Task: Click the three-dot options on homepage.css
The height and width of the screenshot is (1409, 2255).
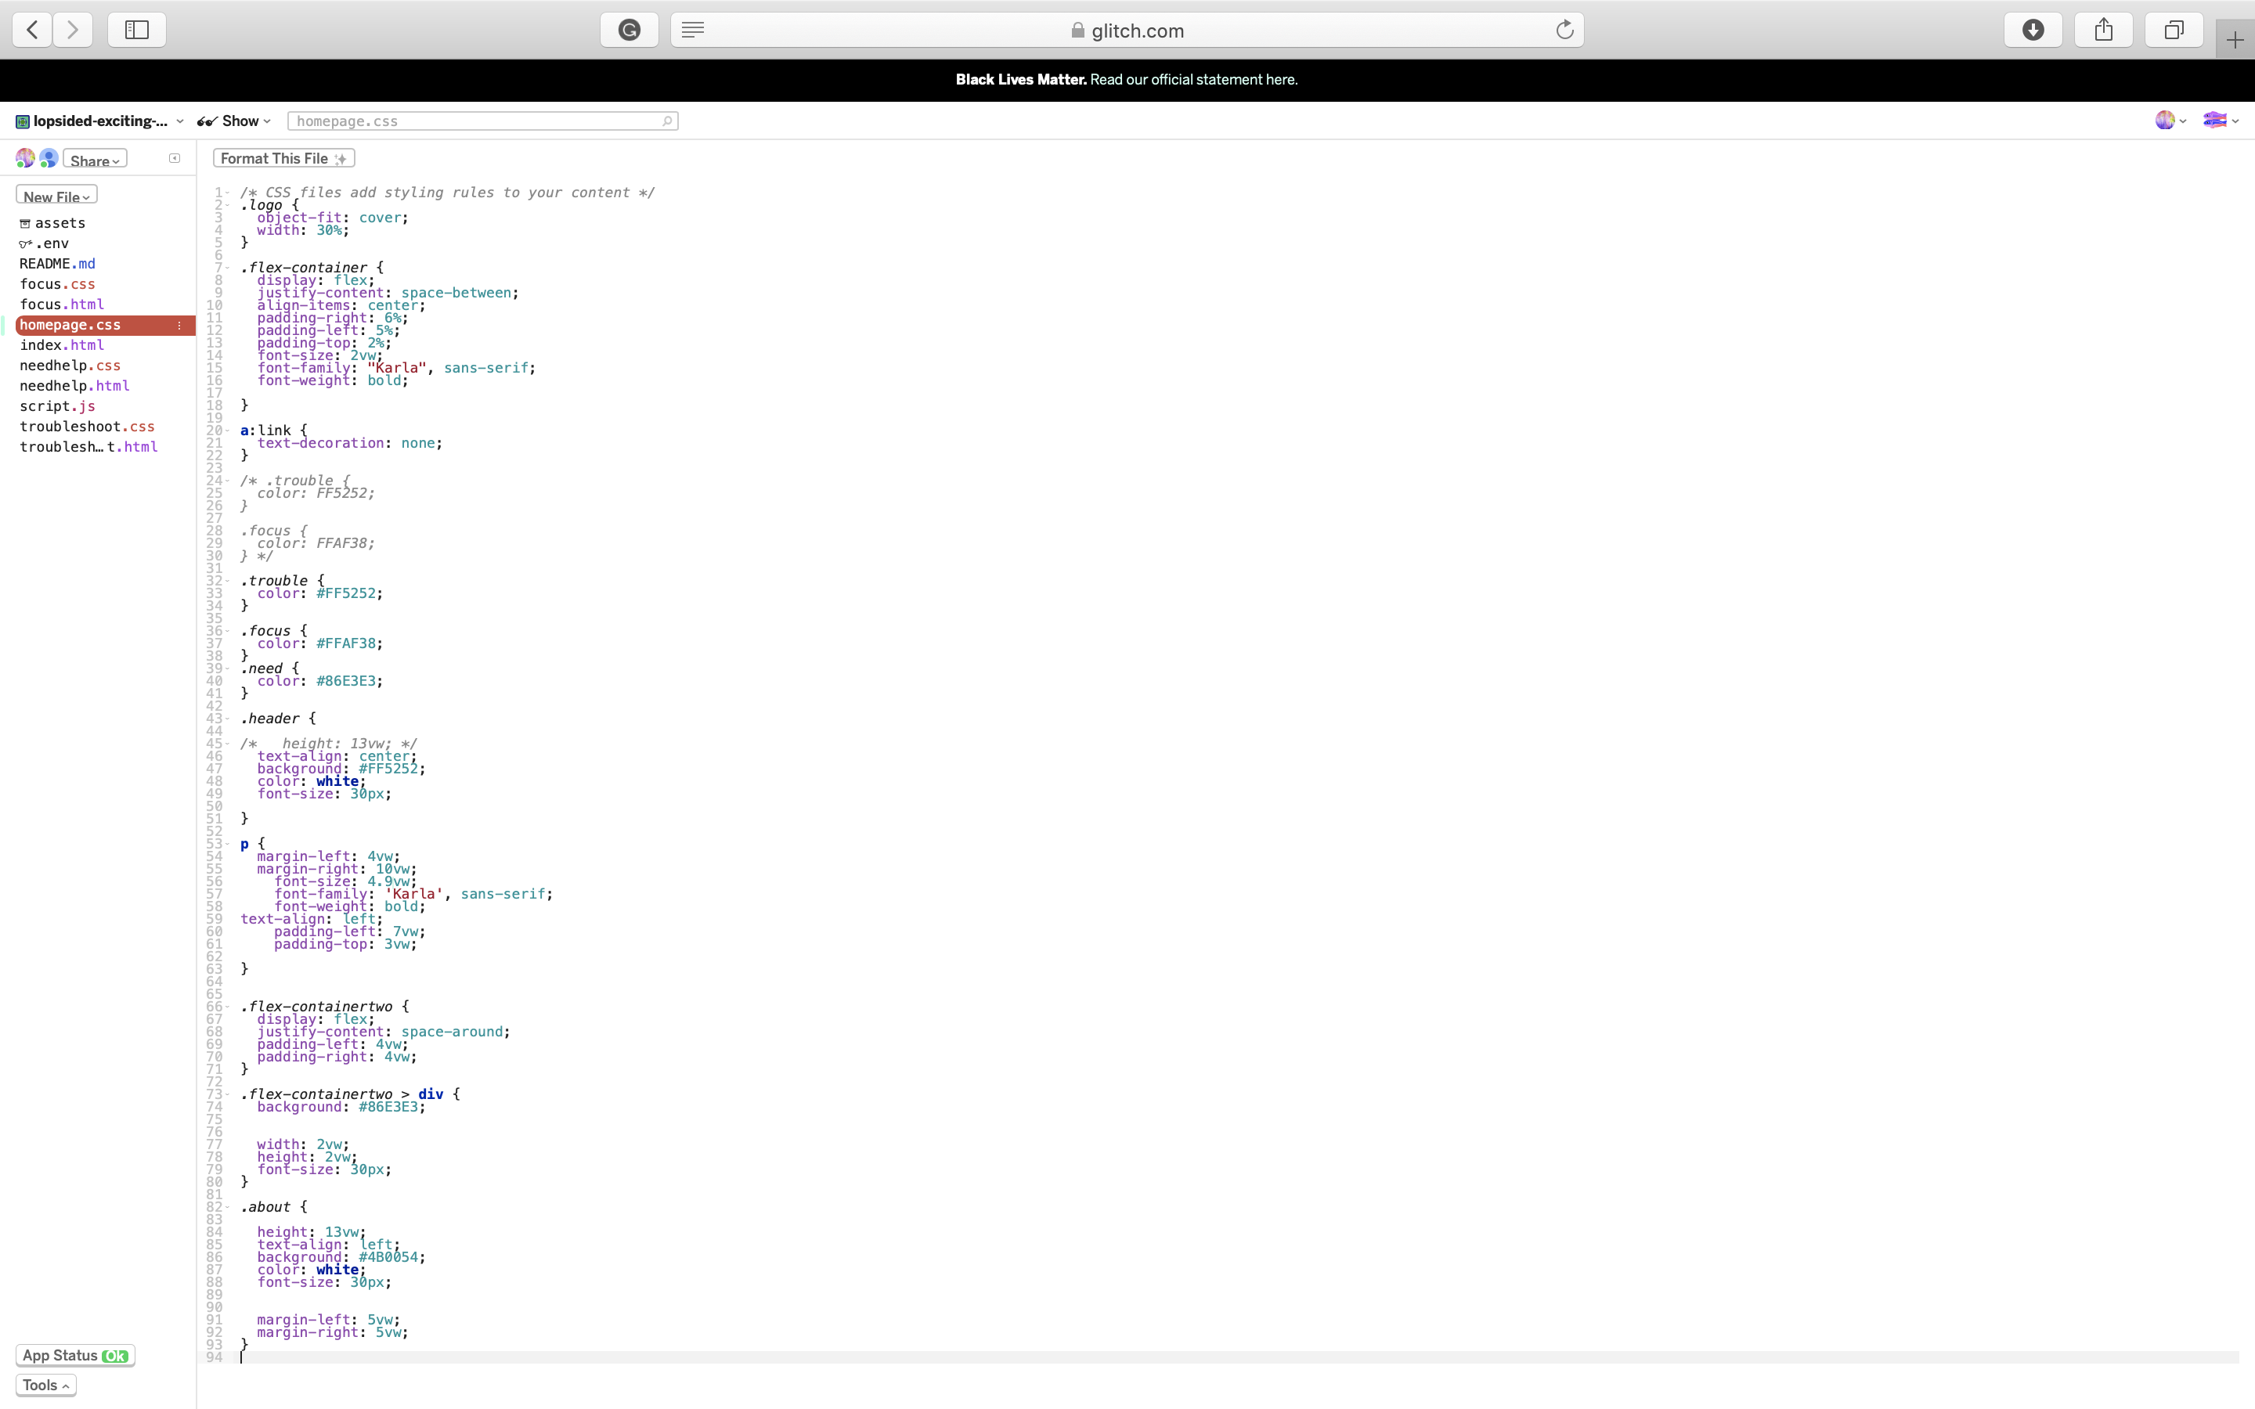Action: tap(179, 325)
